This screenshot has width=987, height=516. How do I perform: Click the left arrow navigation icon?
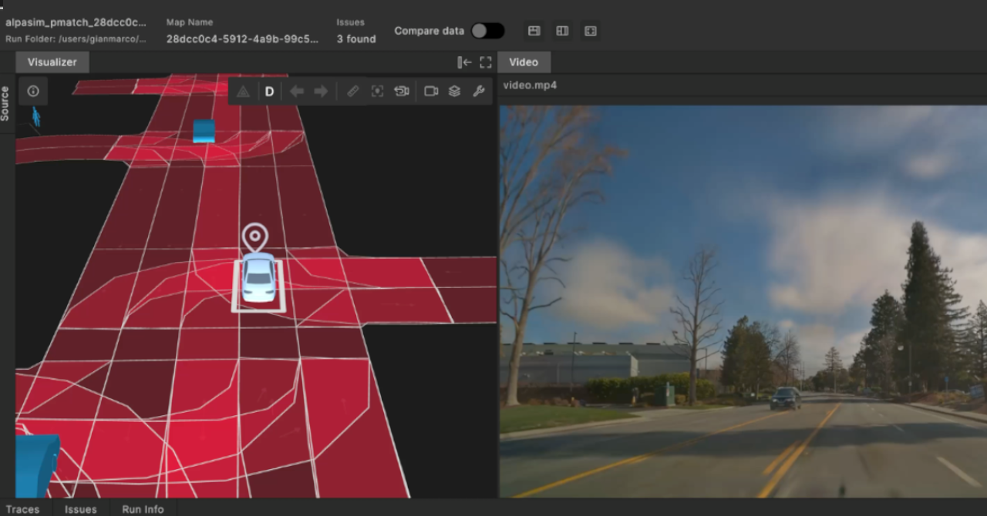tap(297, 92)
